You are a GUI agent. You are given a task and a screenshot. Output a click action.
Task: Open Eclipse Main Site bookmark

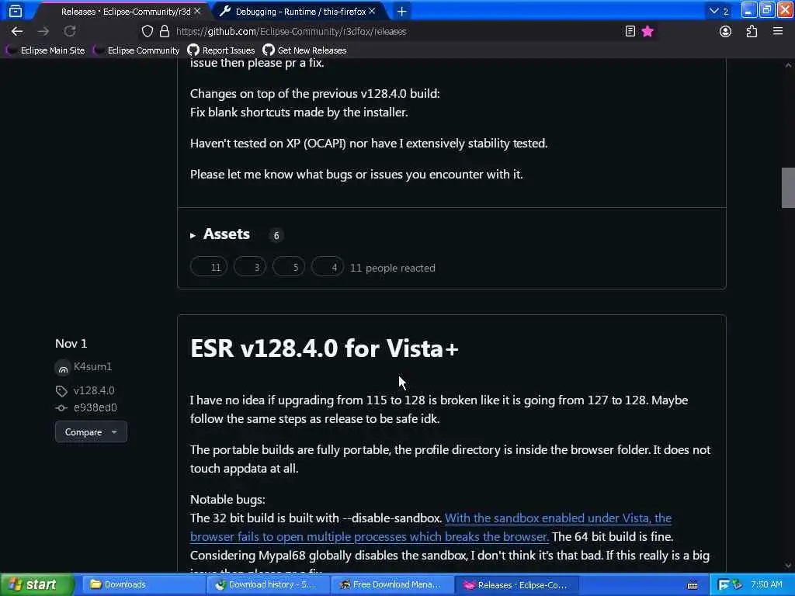[46, 50]
